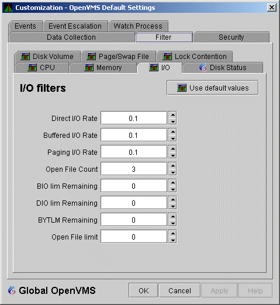Confirm settings with the OK button
Image resolution: width=280 pixels, height=305 pixels.
tap(143, 290)
